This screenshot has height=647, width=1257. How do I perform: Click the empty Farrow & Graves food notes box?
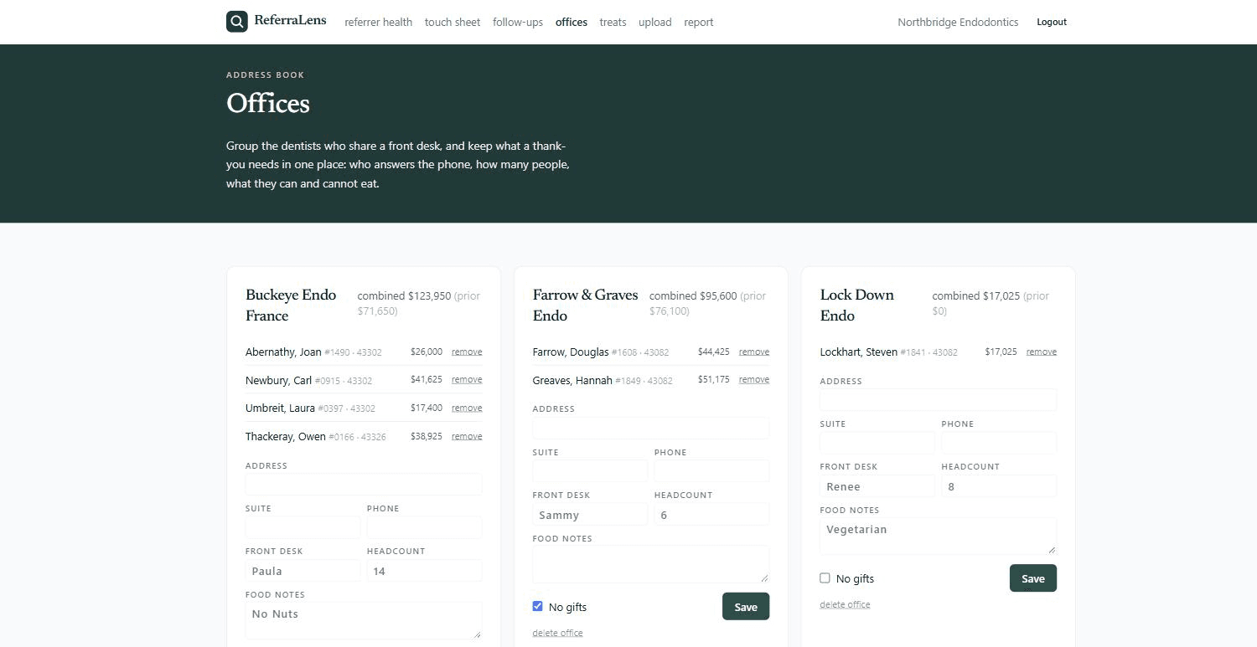click(651, 564)
